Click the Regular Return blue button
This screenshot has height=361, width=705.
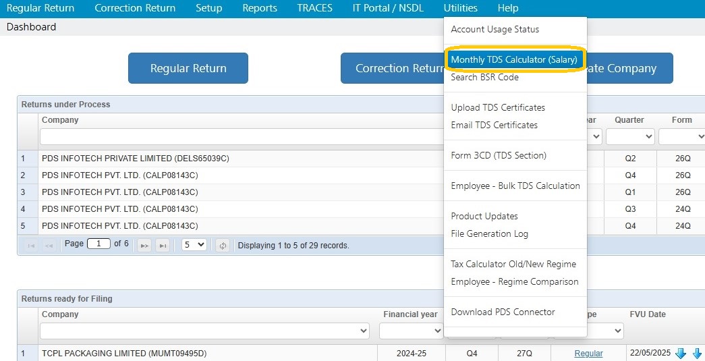click(x=188, y=68)
